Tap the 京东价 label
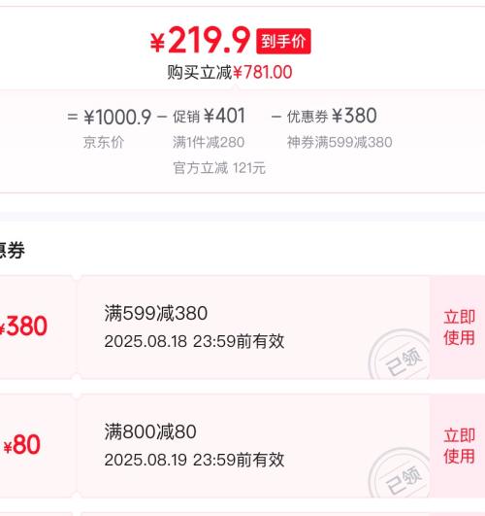The image size is (485, 516). [104, 143]
